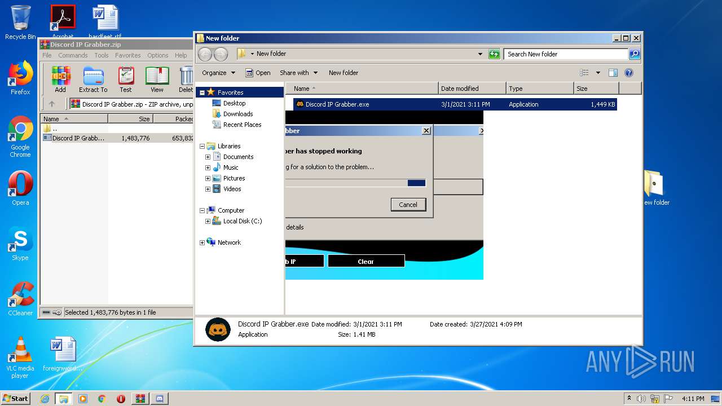Collapse the Libraries tree node
Screen dimensions: 722x406
(202, 146)
